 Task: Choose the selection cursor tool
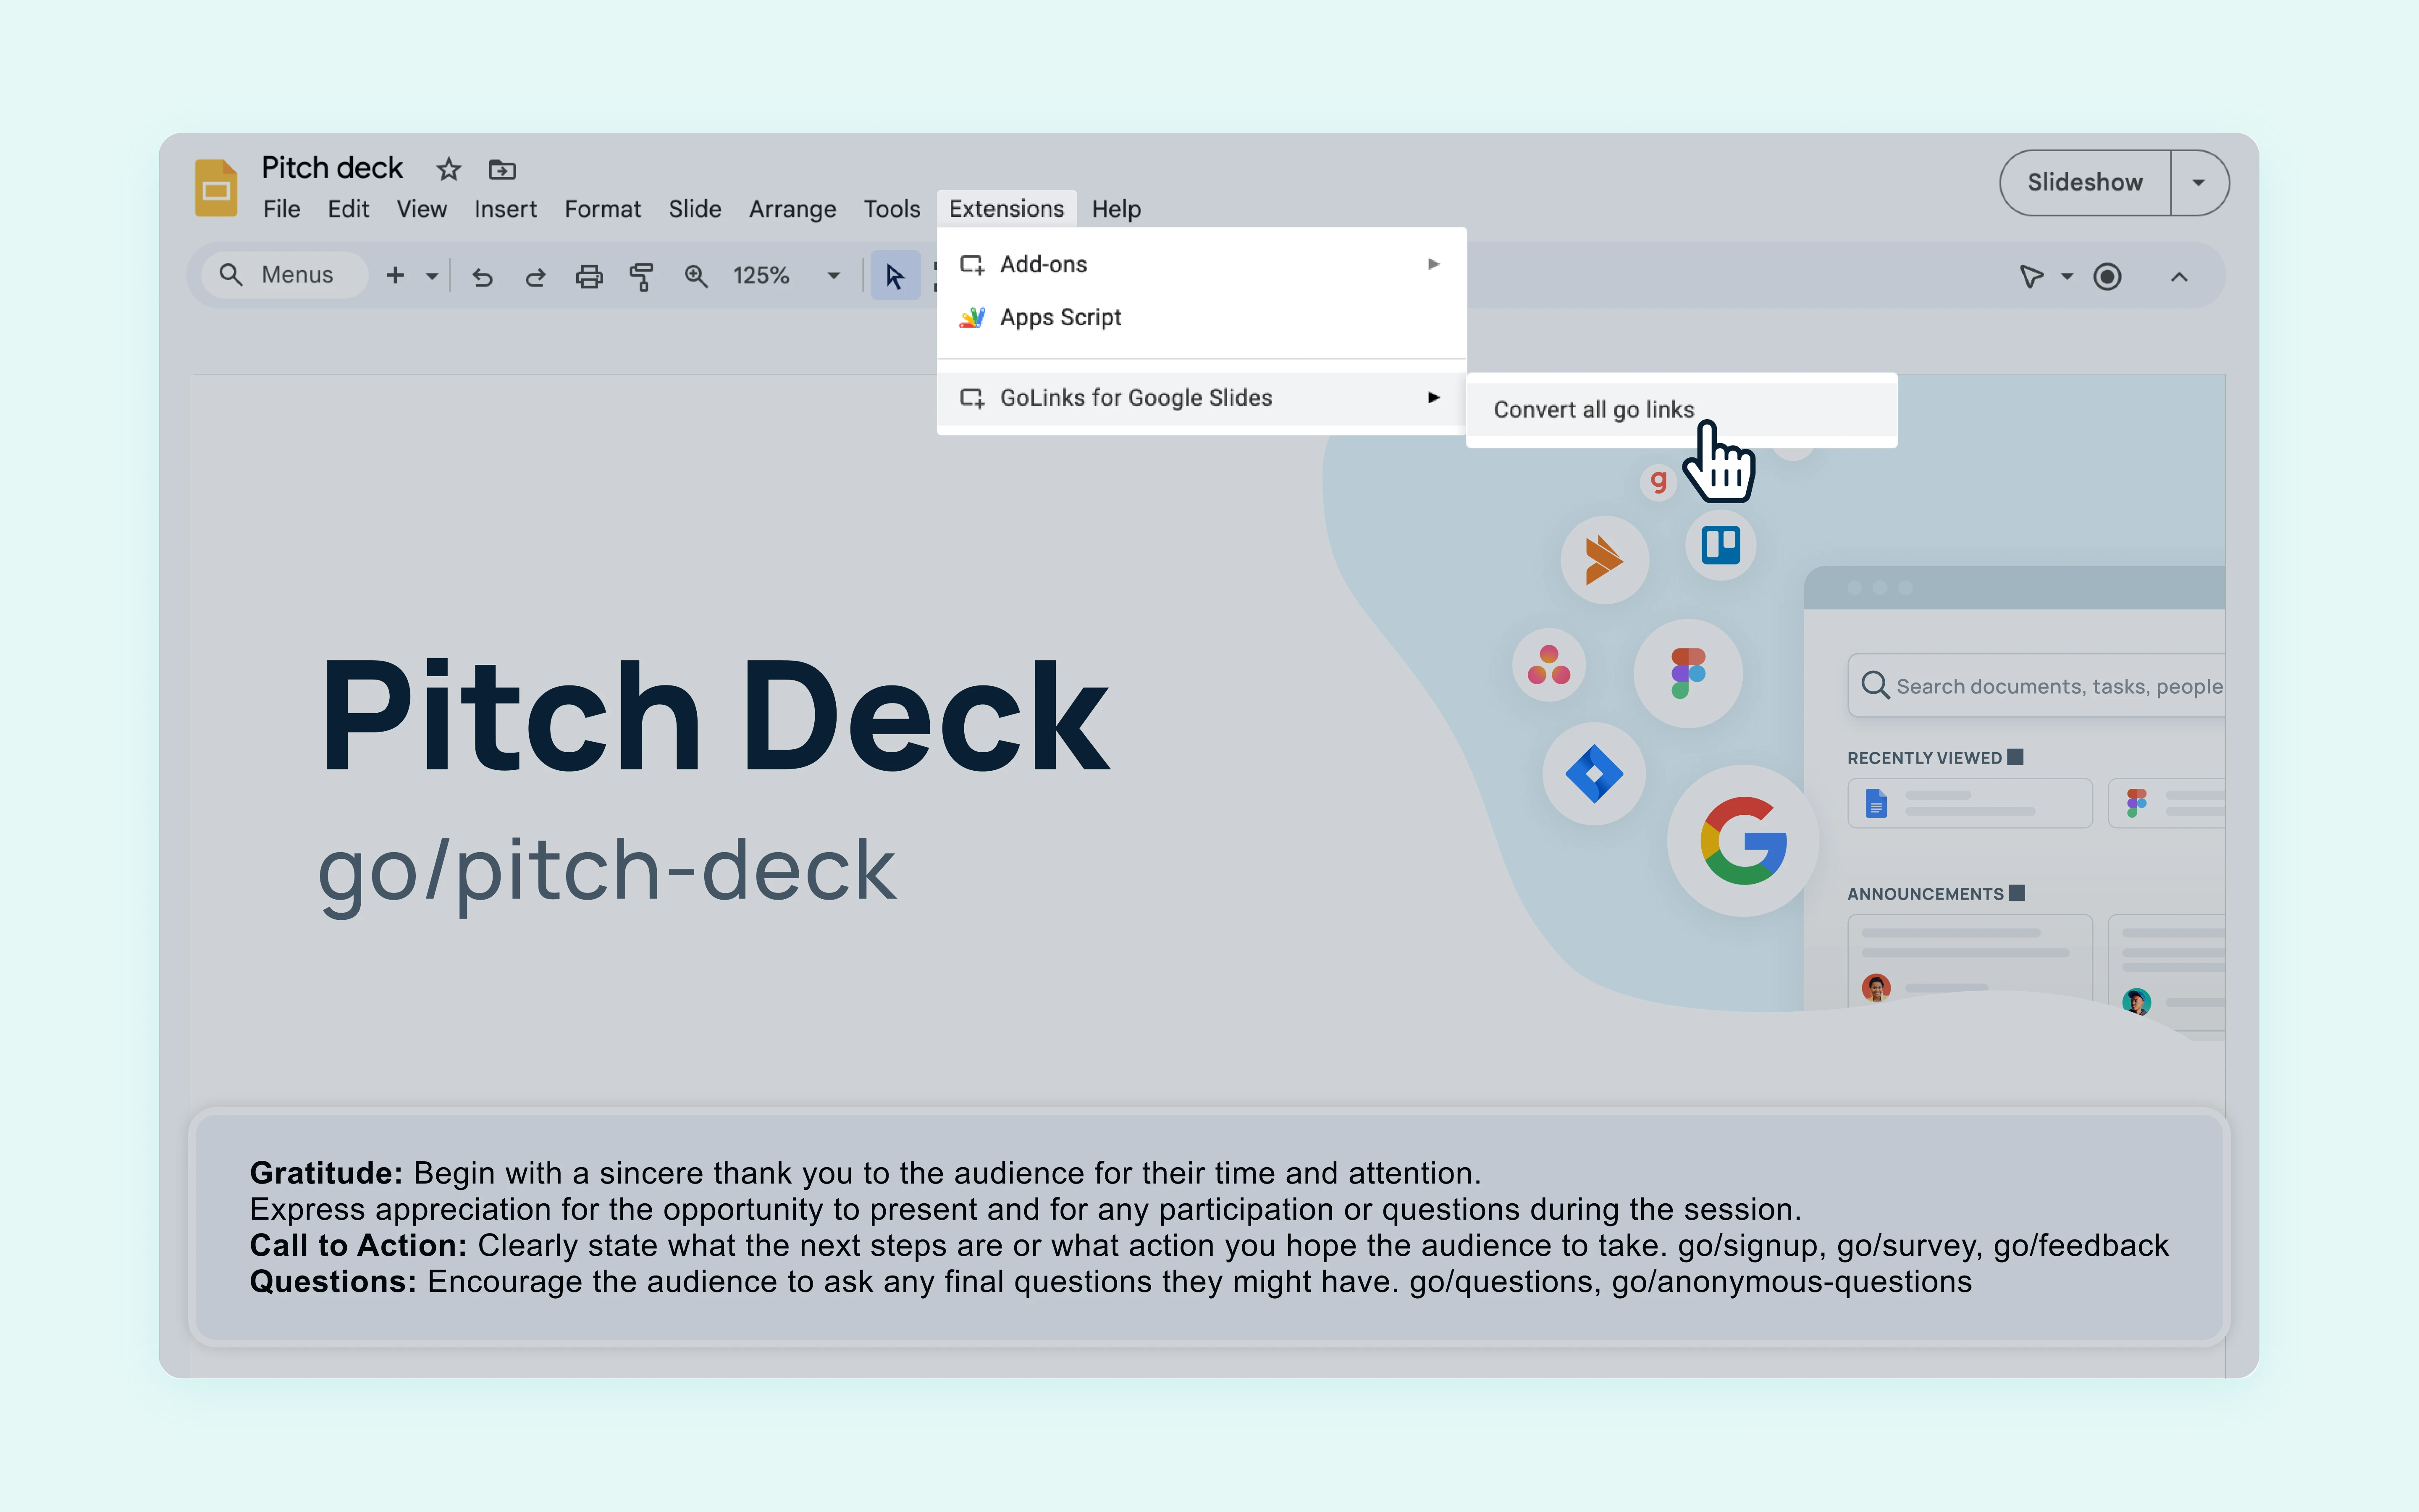click(895, 276)
